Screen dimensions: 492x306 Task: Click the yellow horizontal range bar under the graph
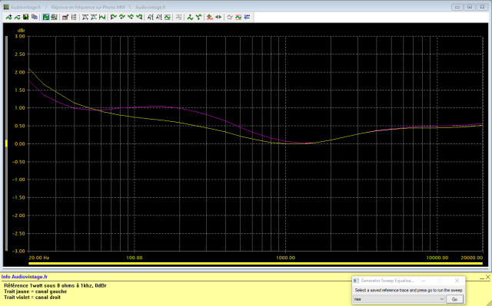(255, 264)
